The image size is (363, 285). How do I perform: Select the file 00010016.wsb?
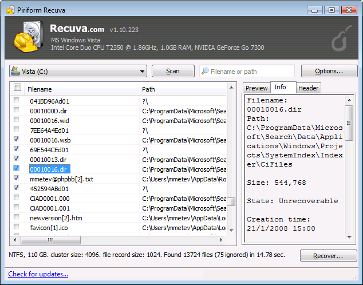(x=50, y=140)
